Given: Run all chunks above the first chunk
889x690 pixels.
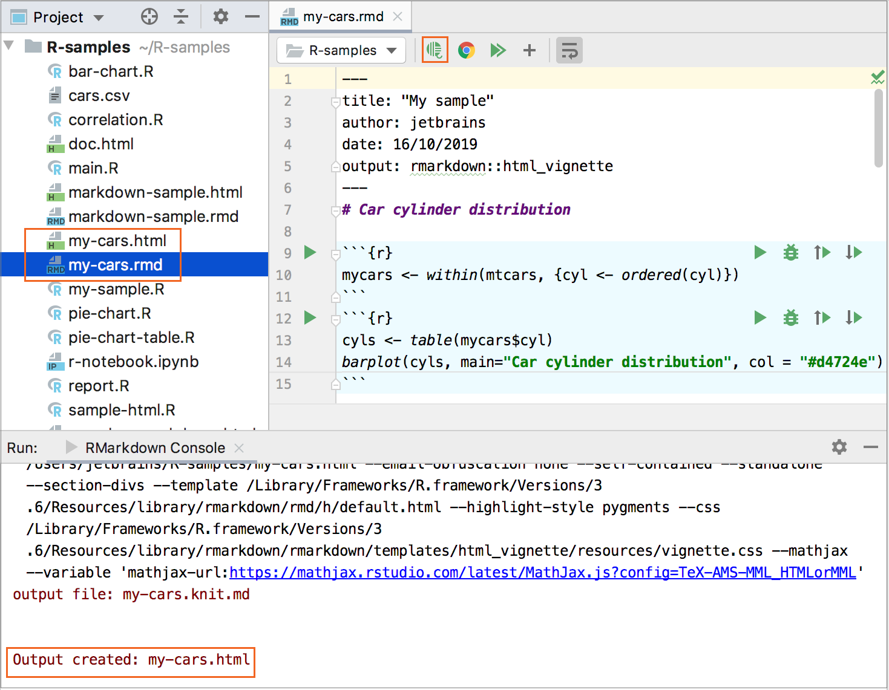Looking at the screenshot, I should [822, 252].
